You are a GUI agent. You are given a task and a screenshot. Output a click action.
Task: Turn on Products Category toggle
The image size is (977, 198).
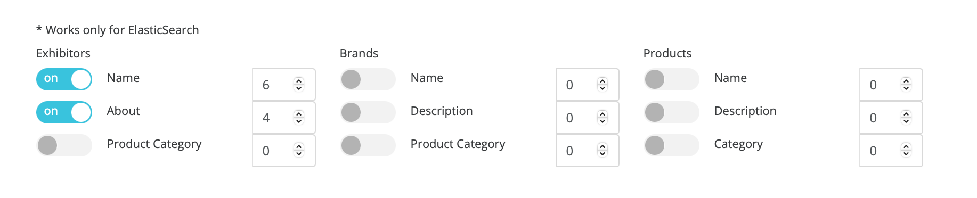pyautogui.click(x=671, y=145)
